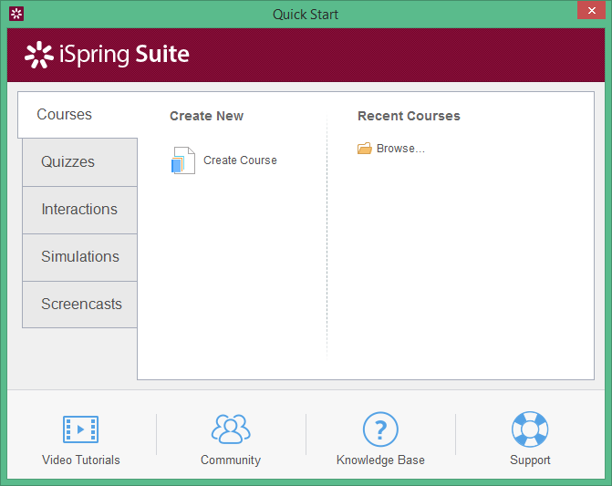
Task: Go to the Simulations tab
Action: click(x=79, y=256)
